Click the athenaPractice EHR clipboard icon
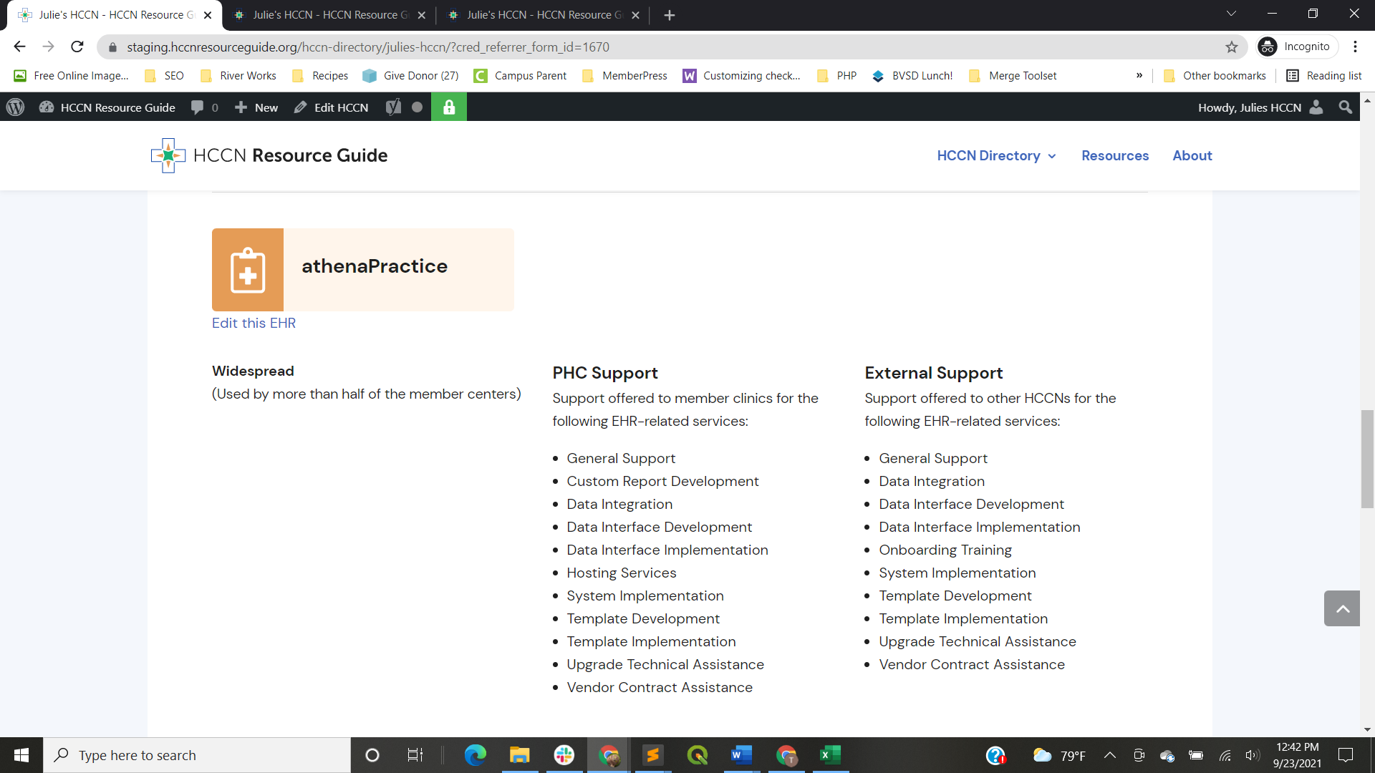Screen dimensions: 1375x773 click(248, 270)
